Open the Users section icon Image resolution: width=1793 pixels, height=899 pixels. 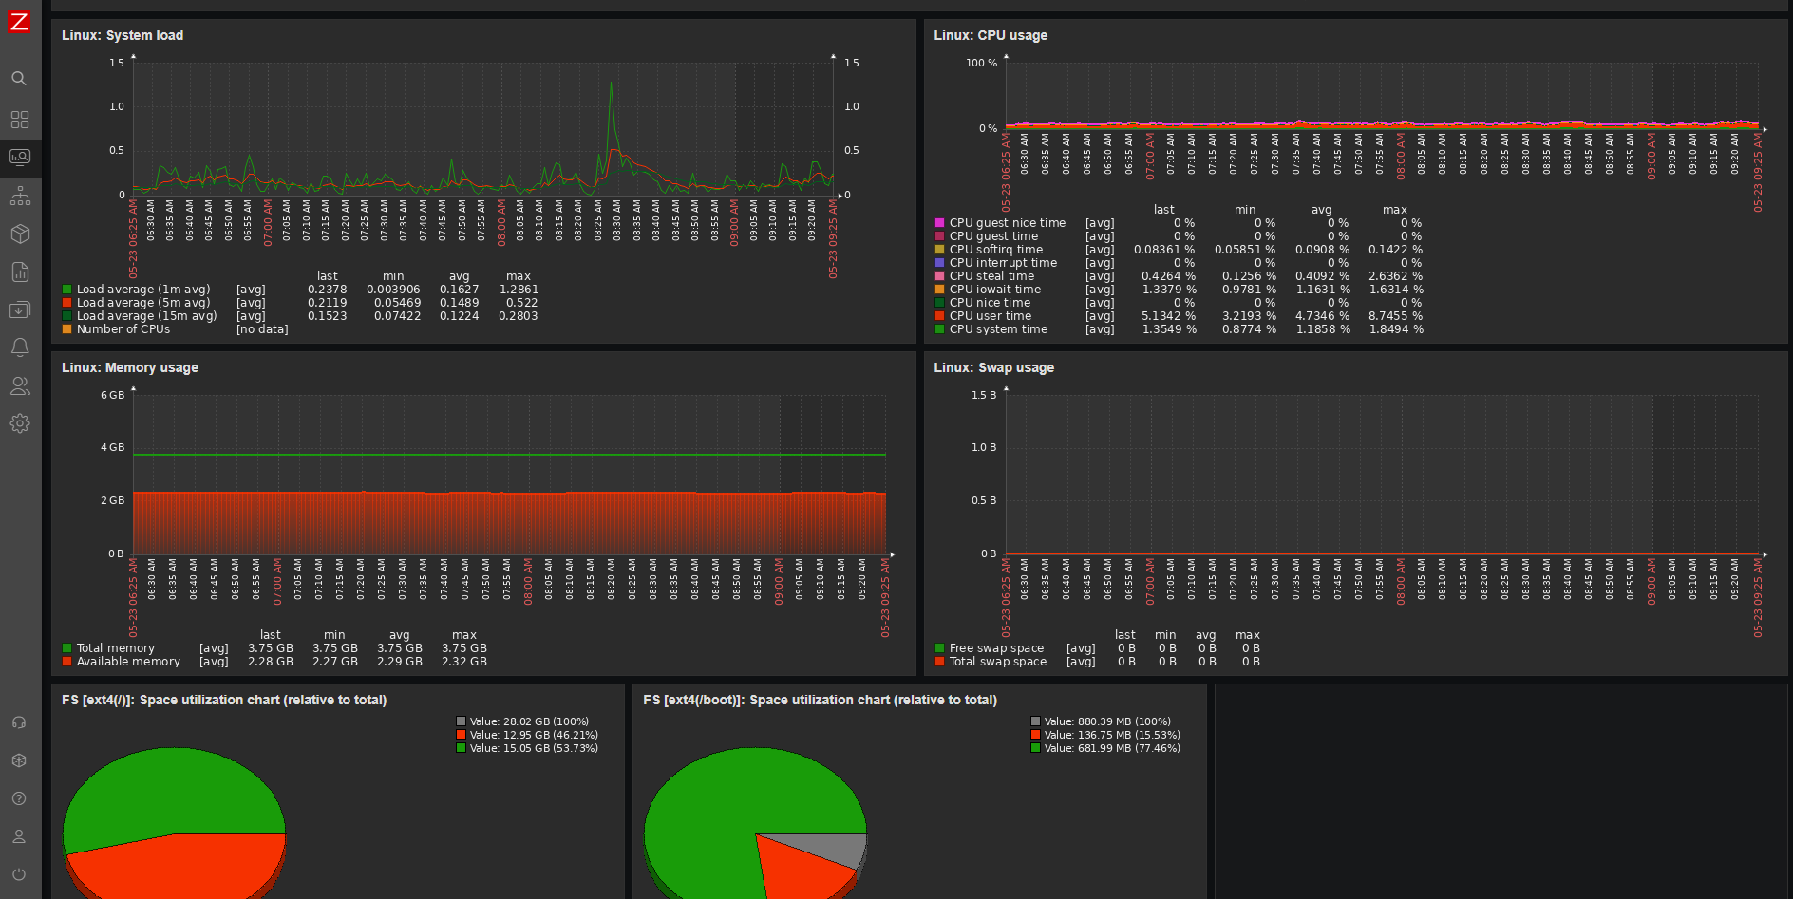click(x=19, y=385)
